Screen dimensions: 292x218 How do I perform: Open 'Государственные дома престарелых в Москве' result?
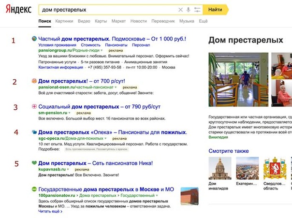coord(106,189)
